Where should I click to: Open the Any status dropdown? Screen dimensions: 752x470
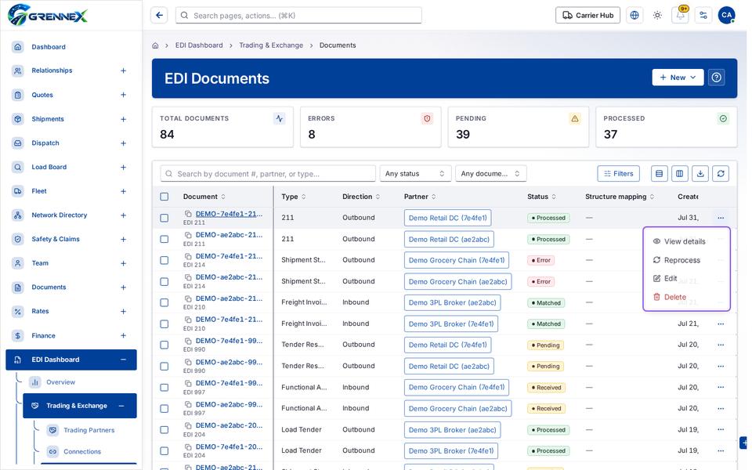(415, 174)
